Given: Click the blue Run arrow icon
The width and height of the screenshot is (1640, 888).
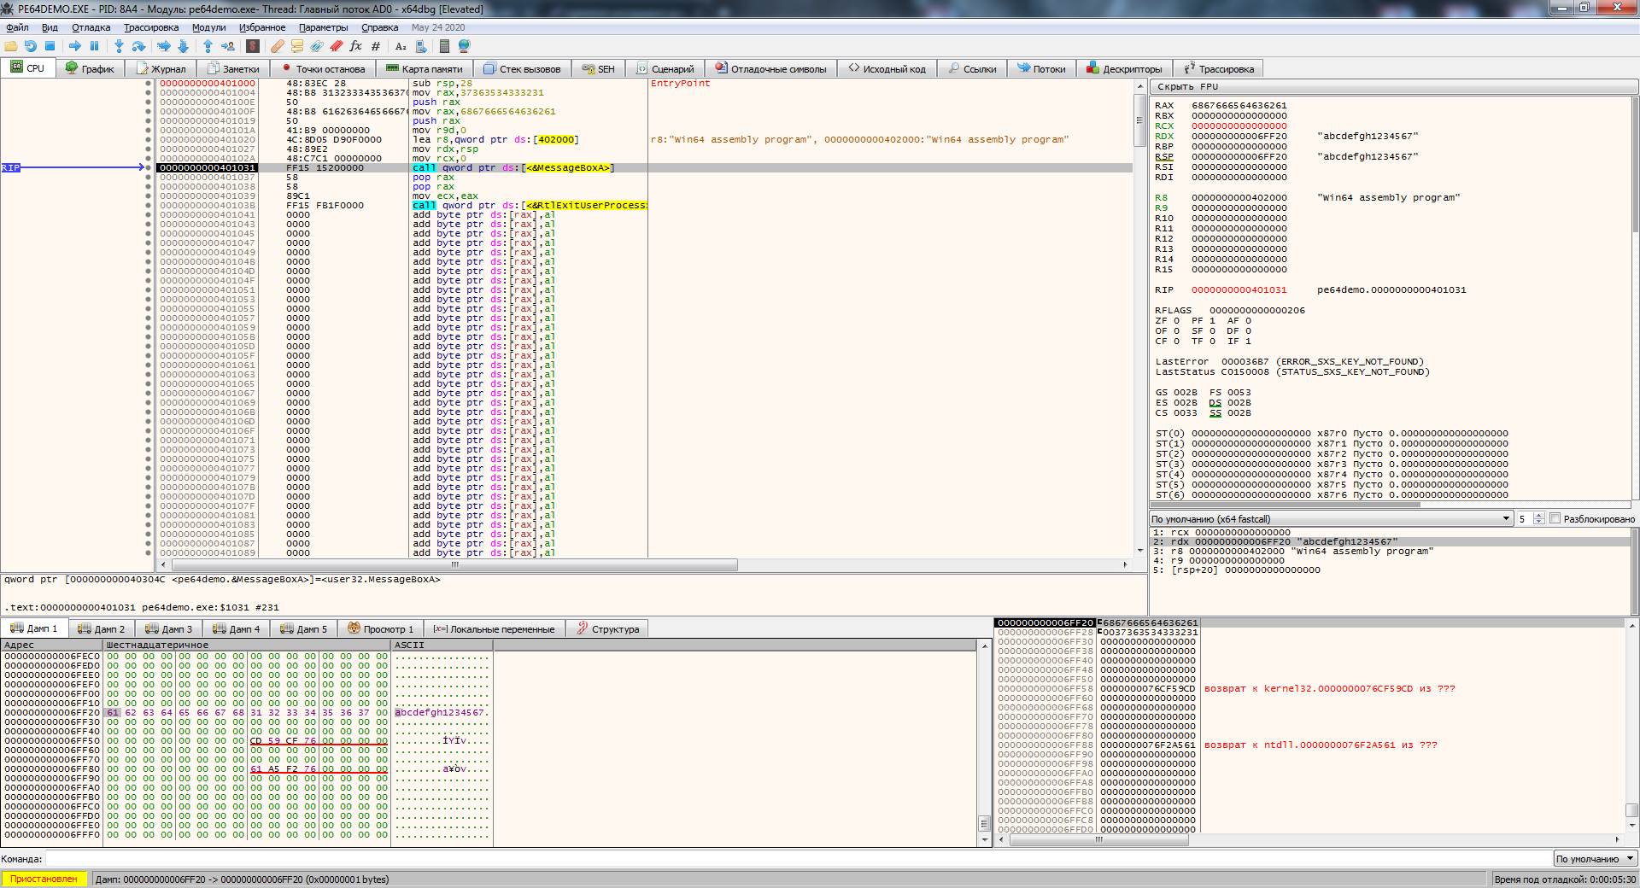Looking at the screenshot, I should click(75, 46).
